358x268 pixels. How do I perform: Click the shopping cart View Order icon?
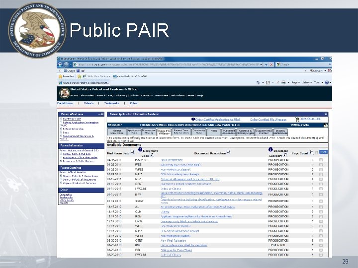point(297,119)
